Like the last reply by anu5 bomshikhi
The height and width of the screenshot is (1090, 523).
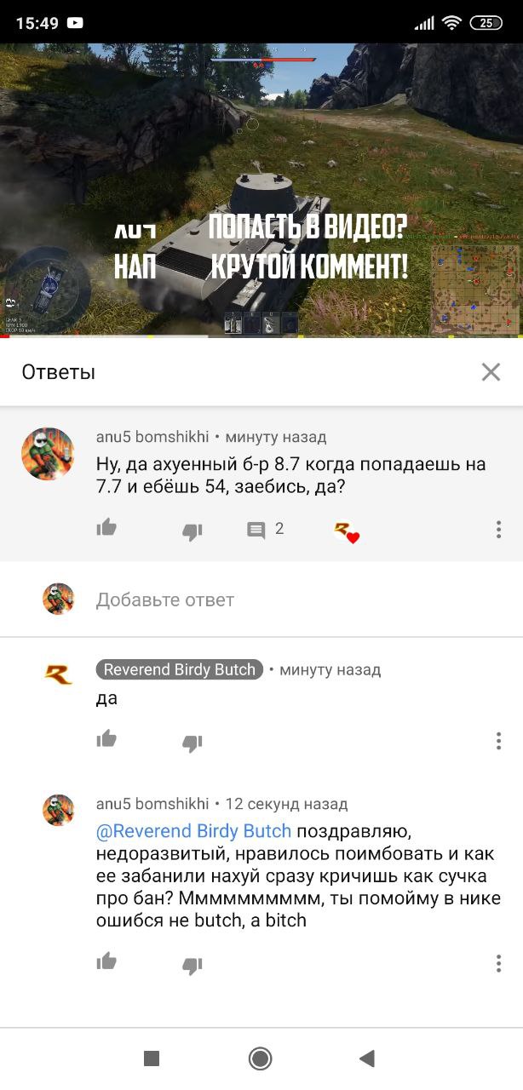106,962
